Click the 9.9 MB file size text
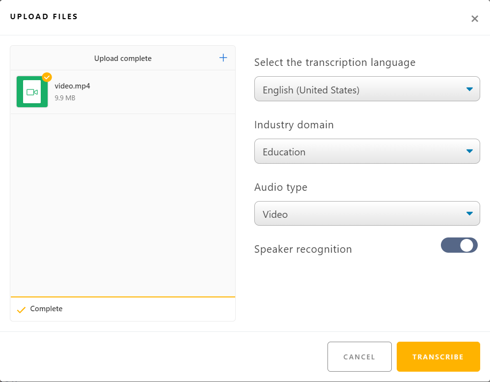This screenshot has width=490, height=382. pos(65,98)
